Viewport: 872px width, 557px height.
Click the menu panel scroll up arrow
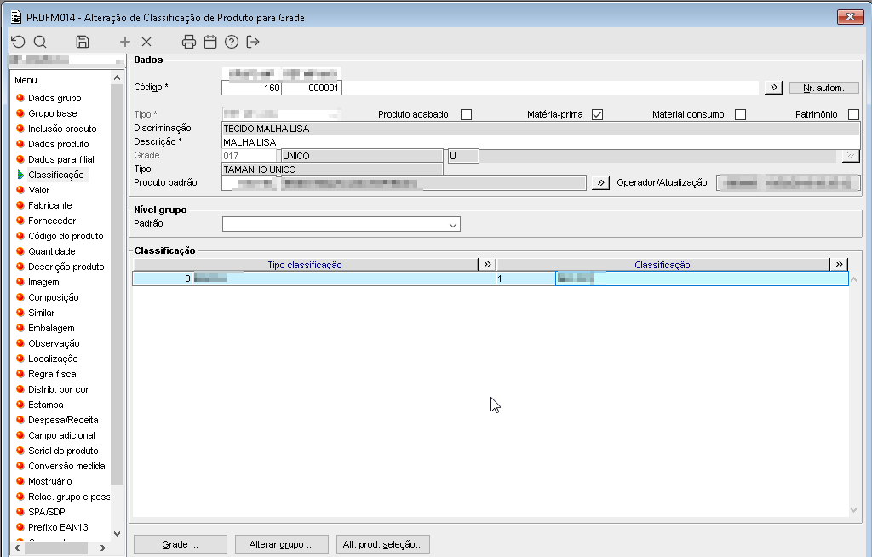coord(117,78)
